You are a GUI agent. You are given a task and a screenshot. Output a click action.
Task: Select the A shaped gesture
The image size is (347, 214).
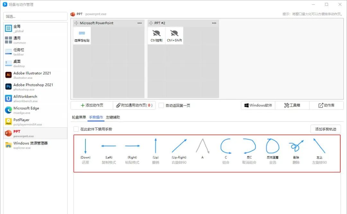202,149
